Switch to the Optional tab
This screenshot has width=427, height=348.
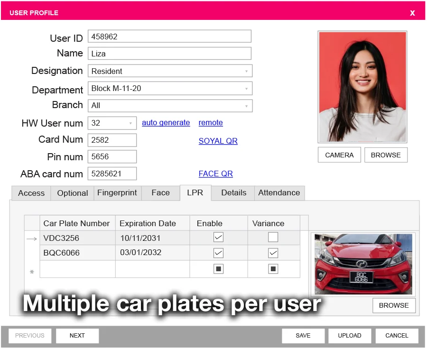(73, 193)
